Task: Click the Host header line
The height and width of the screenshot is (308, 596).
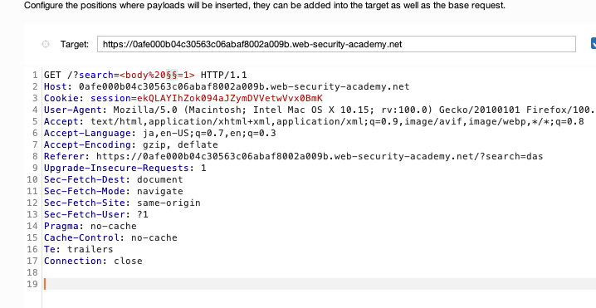Action: point(227,86)
